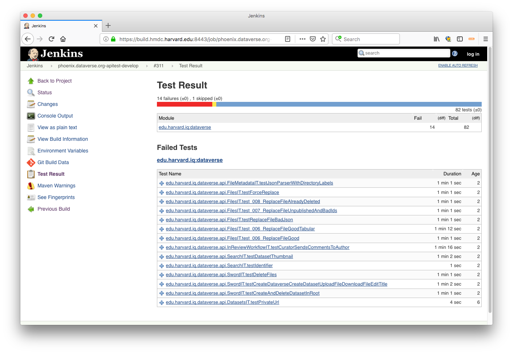513x354 pixels.
Task: Open a new browser tab
Action: click(x=108, y=25)
